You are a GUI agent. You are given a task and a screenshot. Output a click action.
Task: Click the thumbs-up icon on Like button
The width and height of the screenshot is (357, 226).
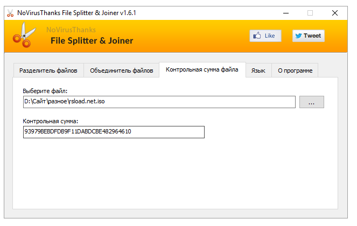258,36
